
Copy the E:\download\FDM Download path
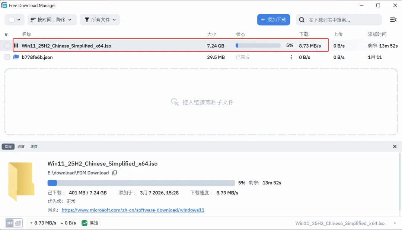coord(115,173)
